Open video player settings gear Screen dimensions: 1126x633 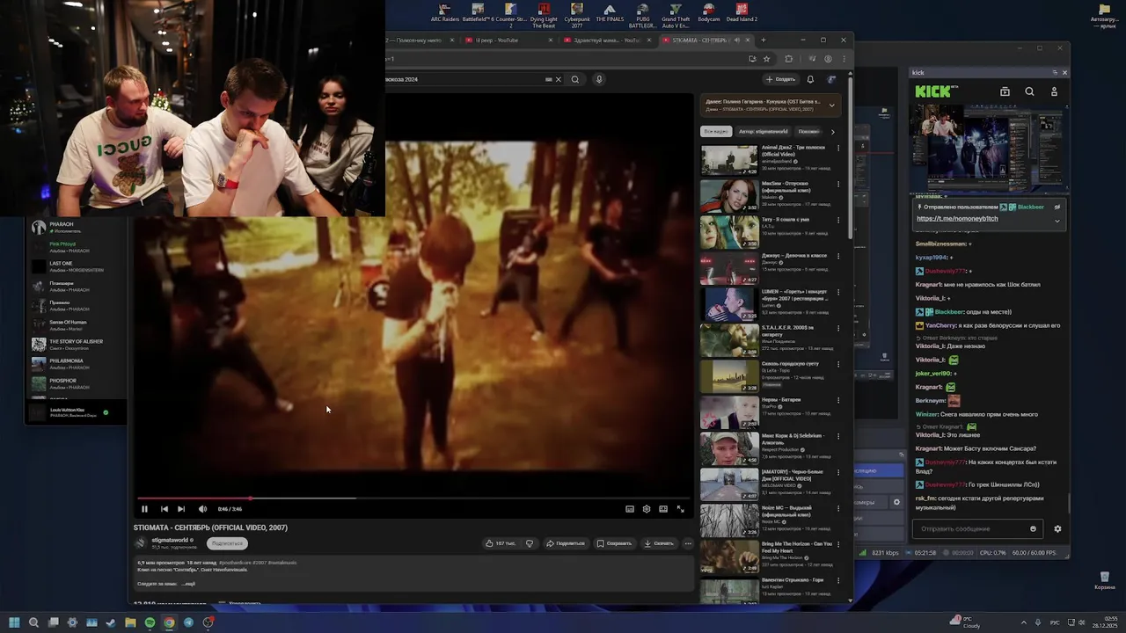[x=647, y=509]
